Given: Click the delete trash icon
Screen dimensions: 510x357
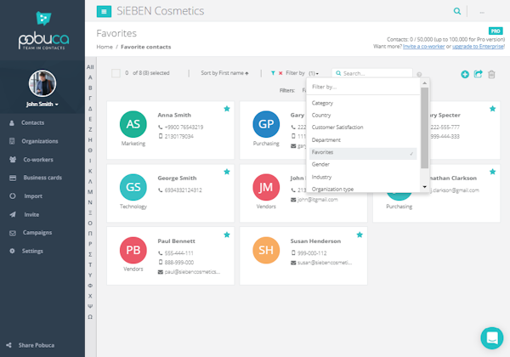Looking at the screenshot, I should coord(491,75).
